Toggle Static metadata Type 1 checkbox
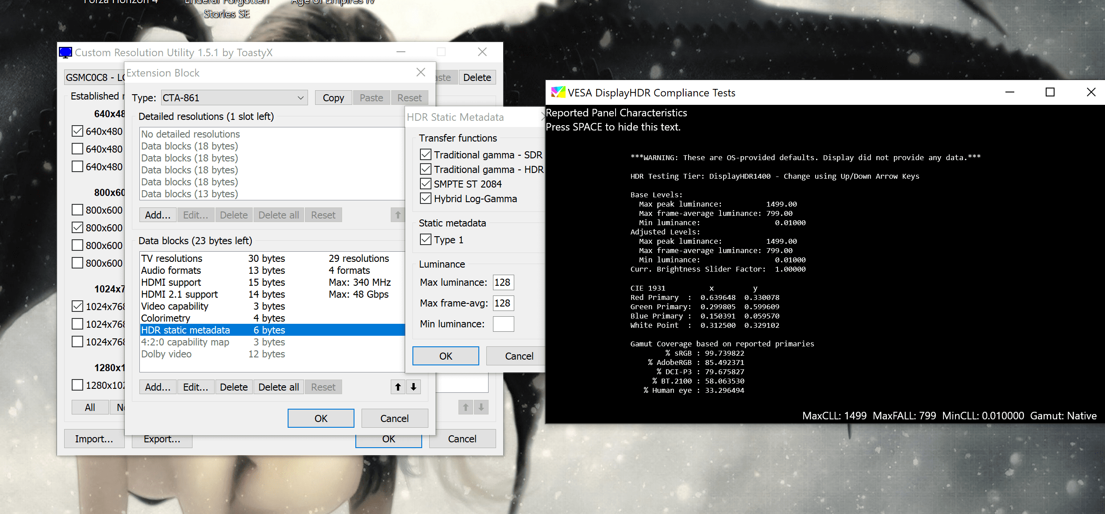This screenshot has width=1105, height=514. tap(426, 239)
